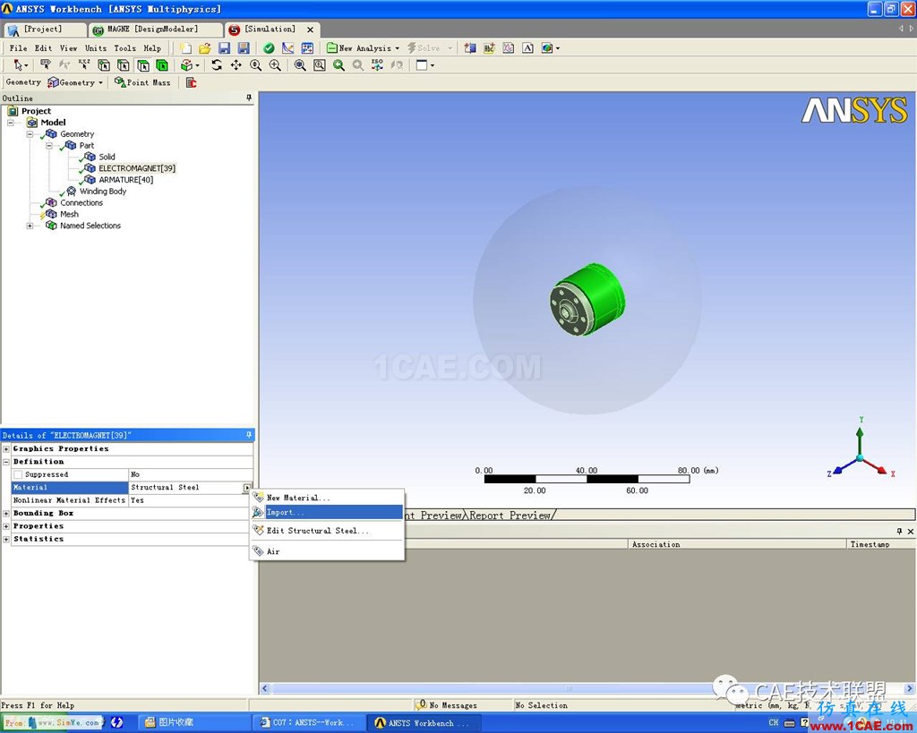Click the Timestamp column header
Image resolution: width=917 pixels, height=733 pixels.
pos(881,544)
